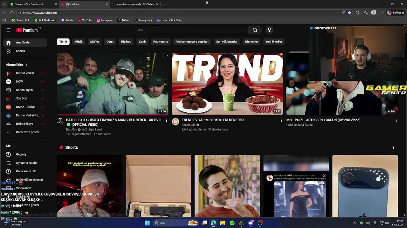Show hidden system tray icons
Image resolution: width=407 pixels, height=228 pixels.
(355, 223)
